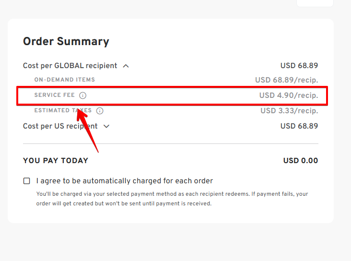Viewport: 351px width, 261px height.
Task: Select the USD 3.33/recip. tax amount
Action: [x=289, y=111]
